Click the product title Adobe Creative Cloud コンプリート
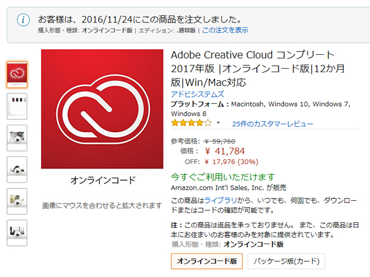370x277 pixels. coord(258,69)
